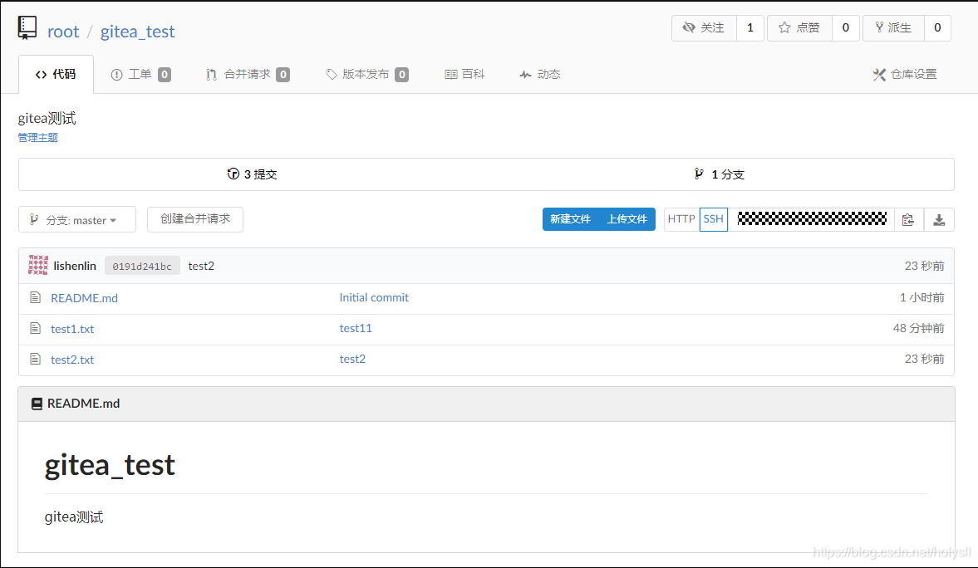This screenshot has height=568, width=978.
Task: Click the 关注 watch button
Action: 704,27
